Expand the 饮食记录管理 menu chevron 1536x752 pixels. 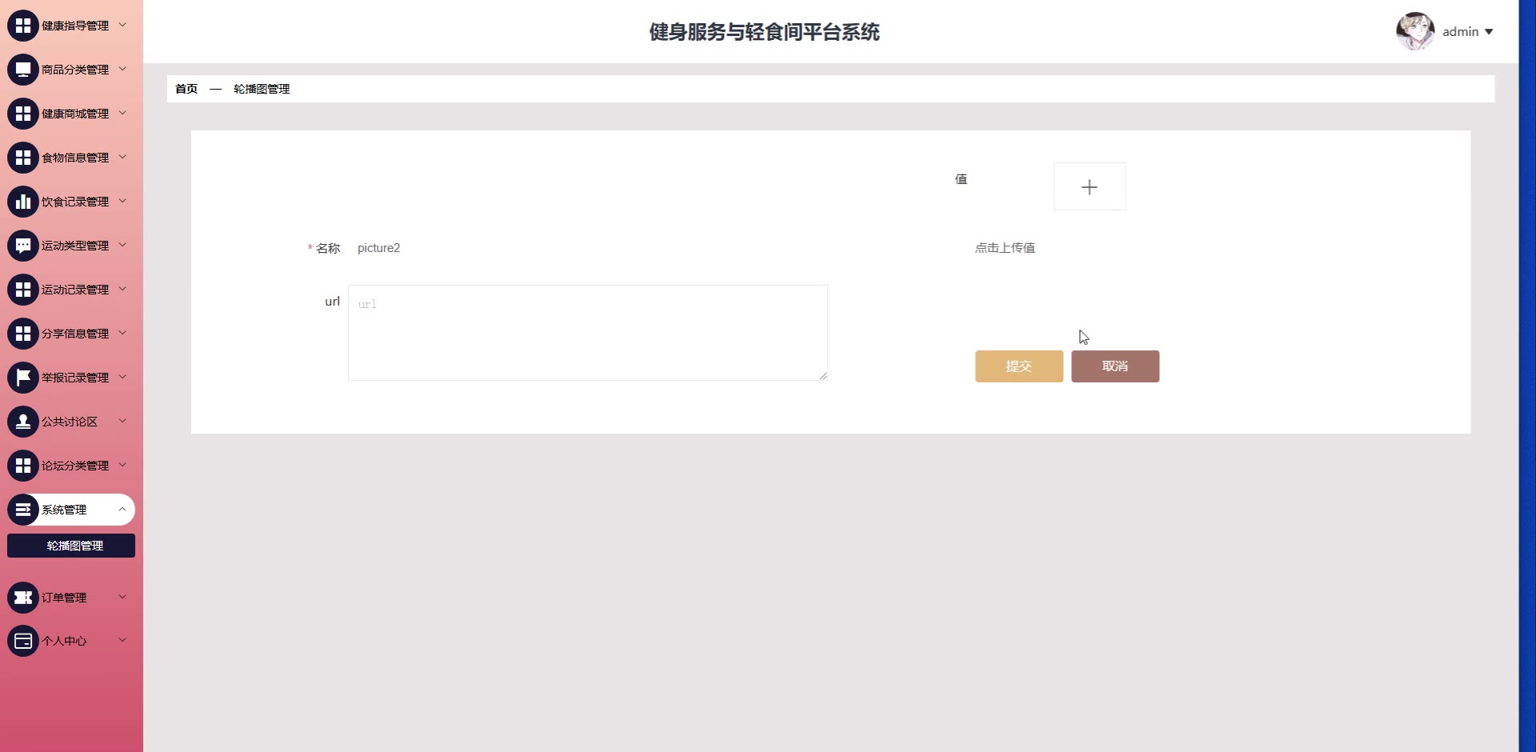coord(122,201)
